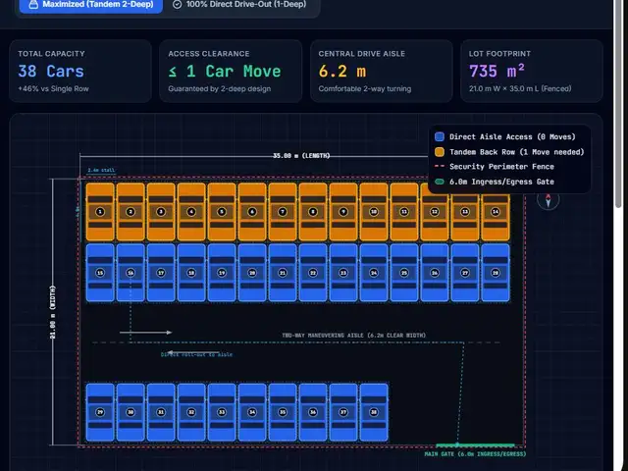Click the right-pointing aisle direction arrow
Image resolution: width=628 pixels, height=471 pixels.
point(146,332)
